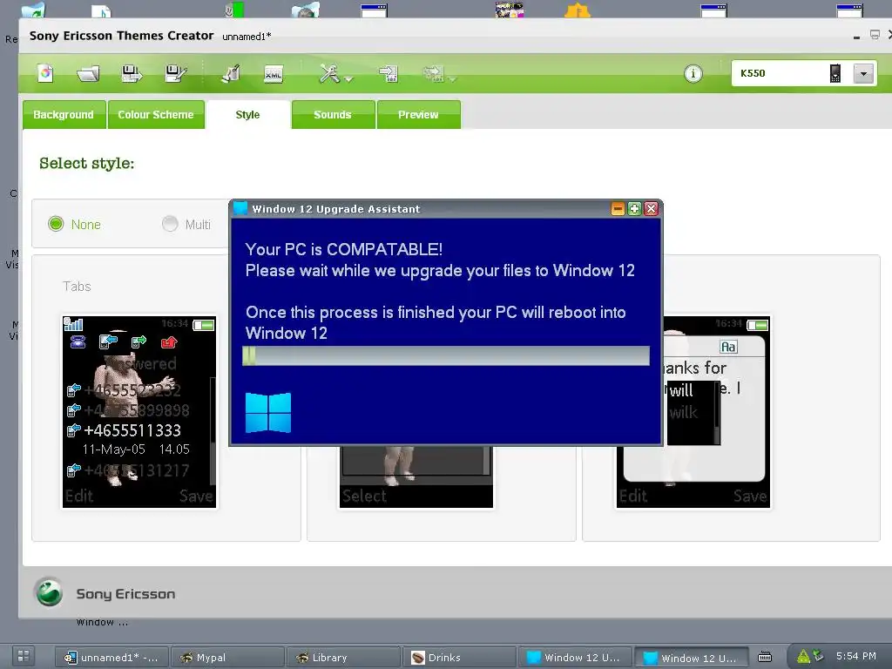Click the Windows logo in the upgrade dialog
Screen dimensions: 892x669
point(268,412)
